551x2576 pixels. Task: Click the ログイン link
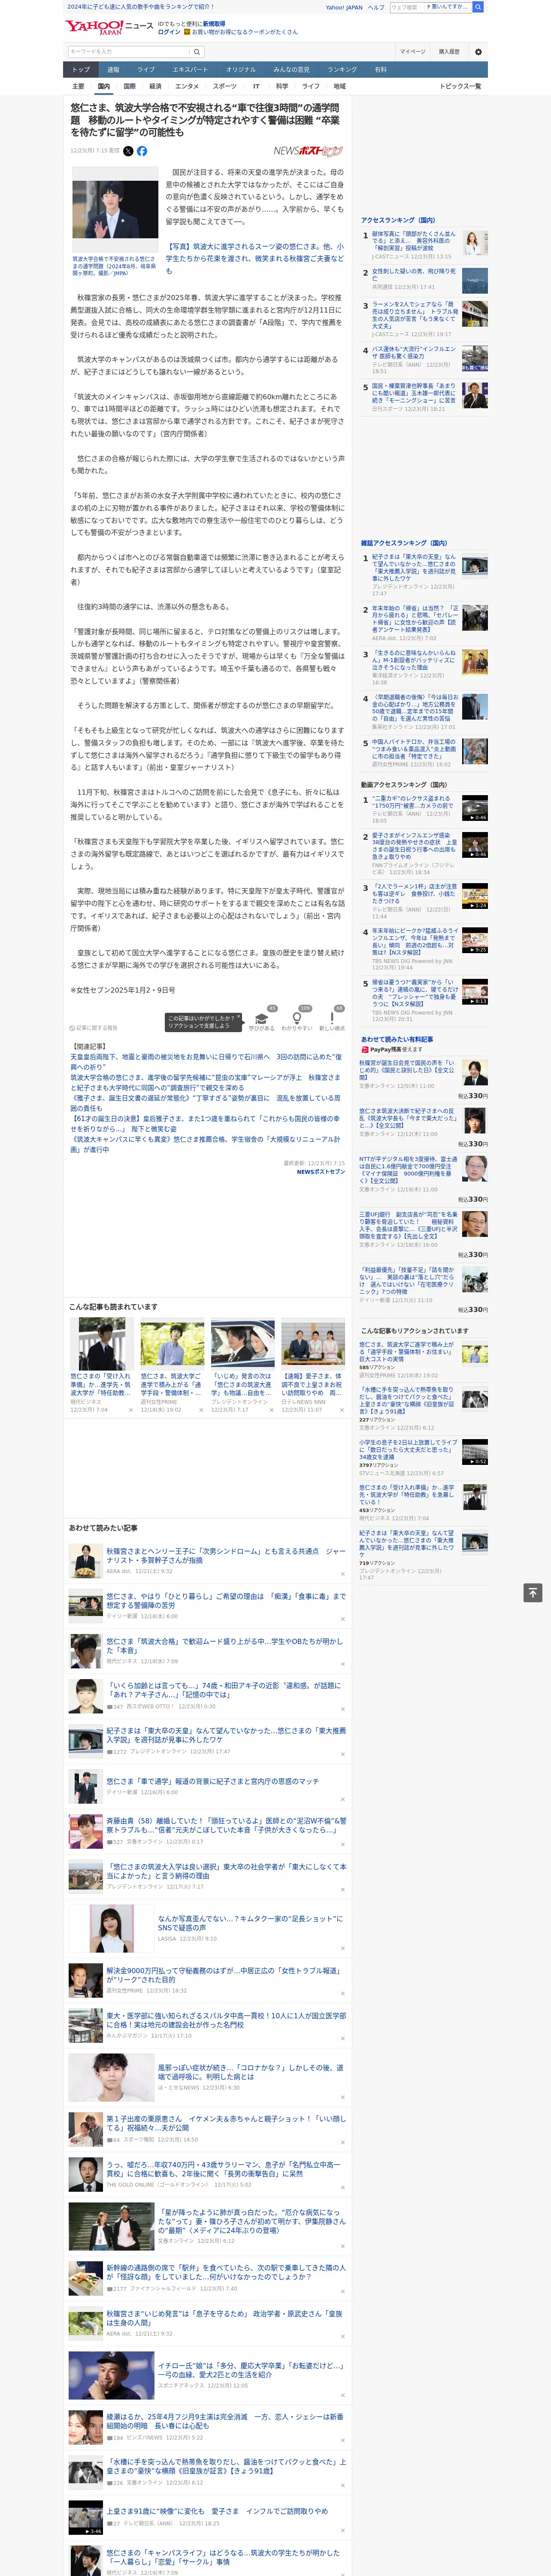[x=169, y=32]
